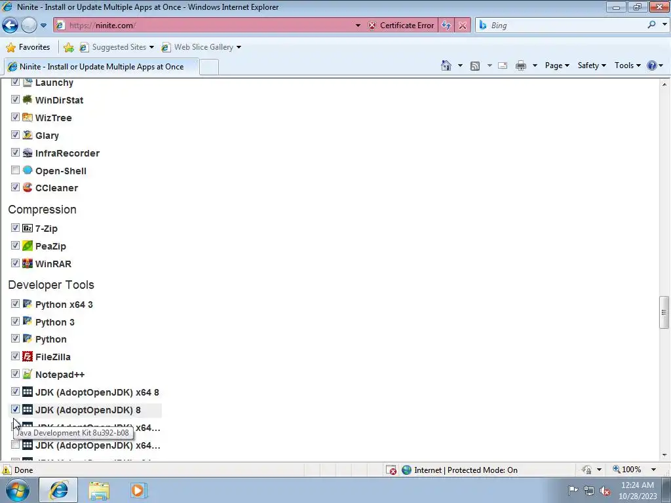Uncheck the WinDirStat checkbox

(16, 100)
